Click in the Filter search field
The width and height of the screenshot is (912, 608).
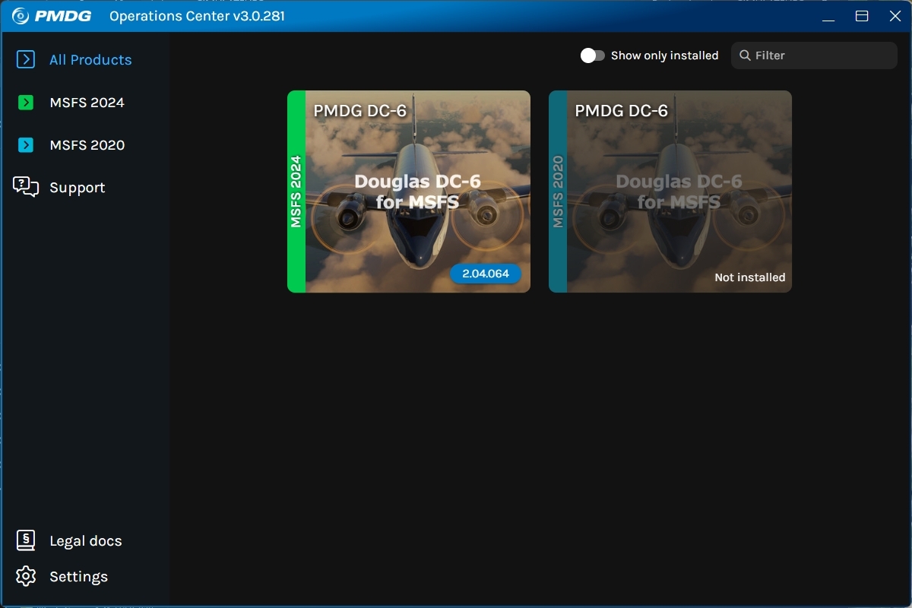pyautogui.click(x=814, y=55)
